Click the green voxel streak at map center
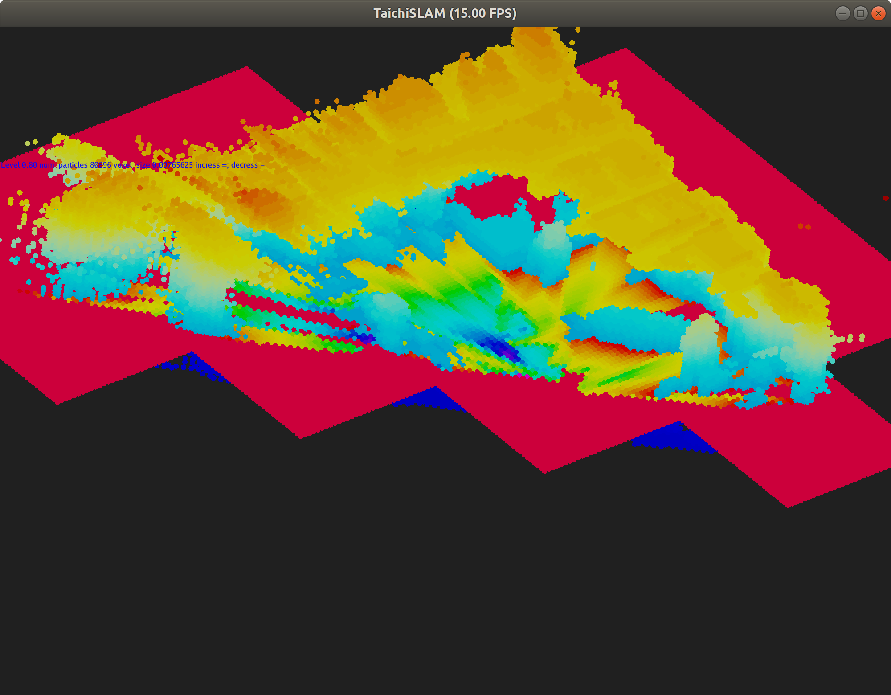The height and width of the screenshot is (695, 891). [x=459, y=292]
